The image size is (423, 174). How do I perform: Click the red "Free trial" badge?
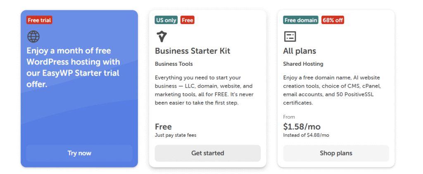point(39,20)
